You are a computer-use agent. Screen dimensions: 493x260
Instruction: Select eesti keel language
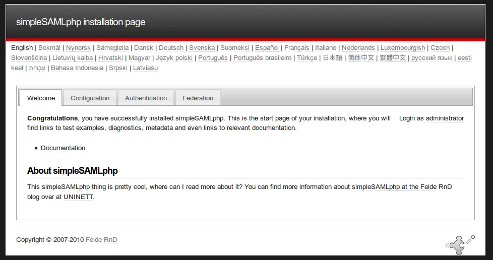[x=464, y=58]
